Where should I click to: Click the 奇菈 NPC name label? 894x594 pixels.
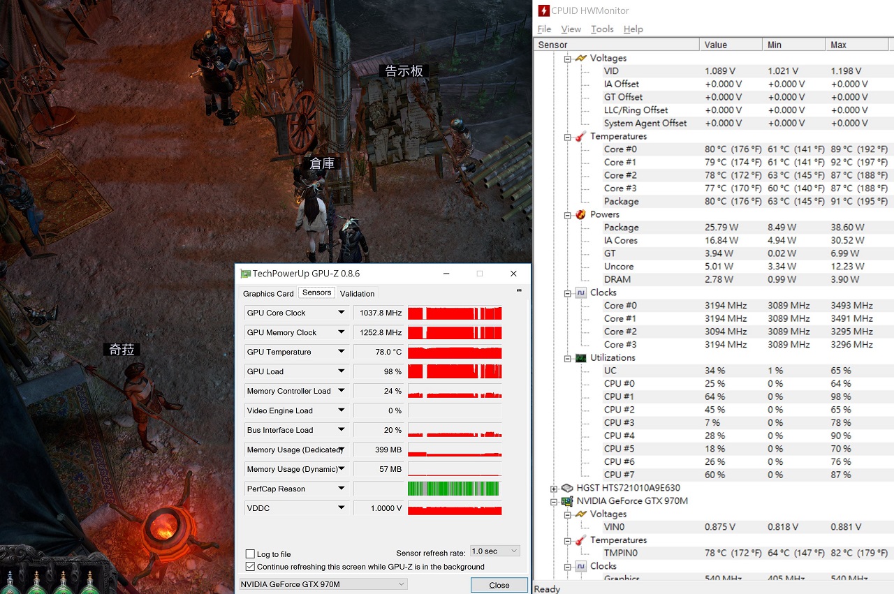122,349
